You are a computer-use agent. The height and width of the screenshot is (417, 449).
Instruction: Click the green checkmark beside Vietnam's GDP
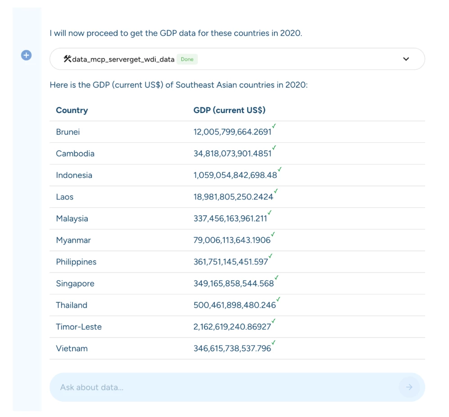click(274, 343)
